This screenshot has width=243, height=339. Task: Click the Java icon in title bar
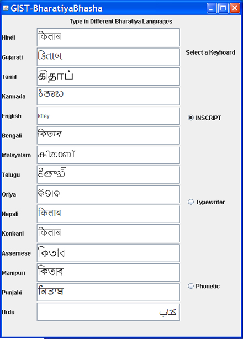6,8
